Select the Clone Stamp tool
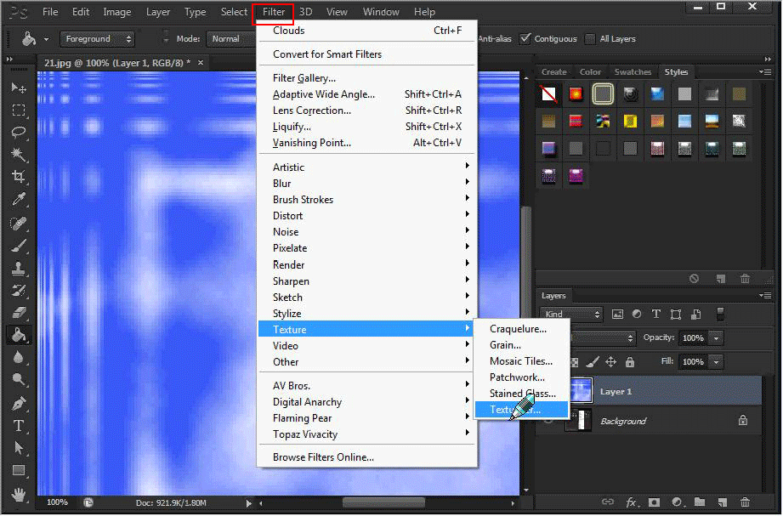Screen dimensions: 783x516 [18, 268]
